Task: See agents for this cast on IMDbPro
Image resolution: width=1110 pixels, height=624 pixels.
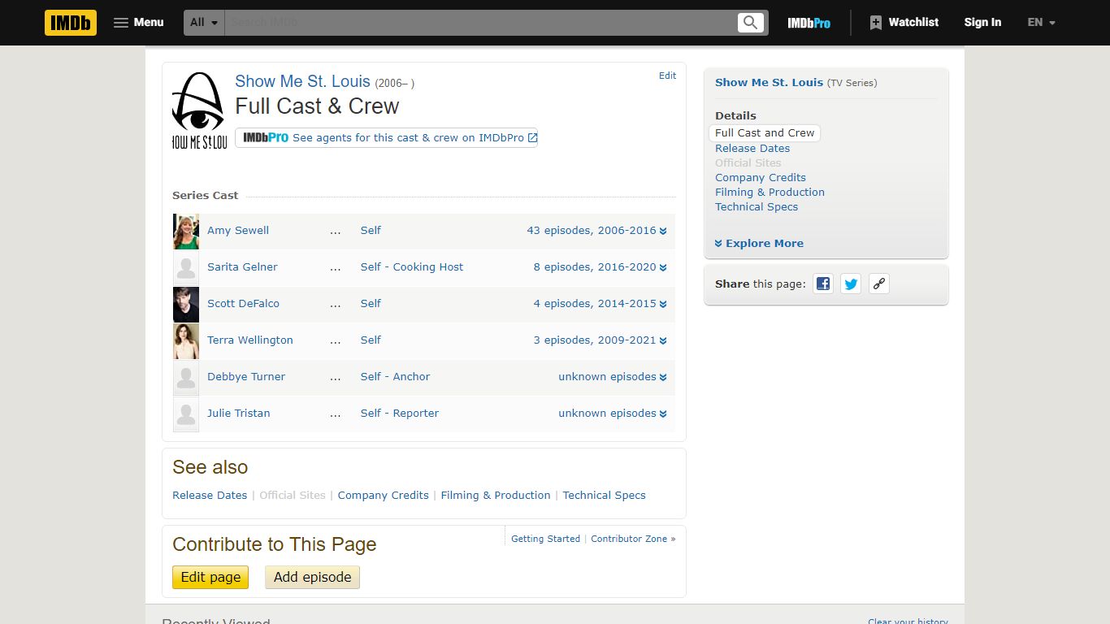Action: [387, 138]
